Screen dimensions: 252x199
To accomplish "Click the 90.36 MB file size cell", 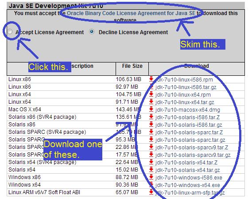I will click(x=127, y=185).
